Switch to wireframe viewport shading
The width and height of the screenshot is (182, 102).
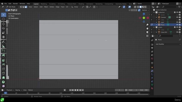[138, 7]
